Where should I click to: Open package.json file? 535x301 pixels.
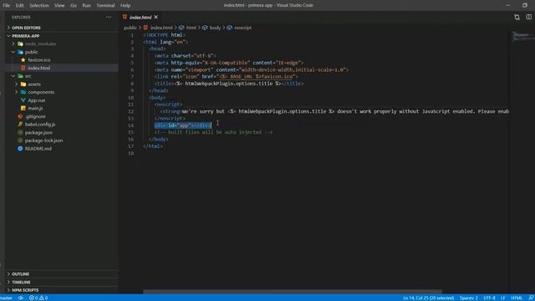click(x=38, y=132)
